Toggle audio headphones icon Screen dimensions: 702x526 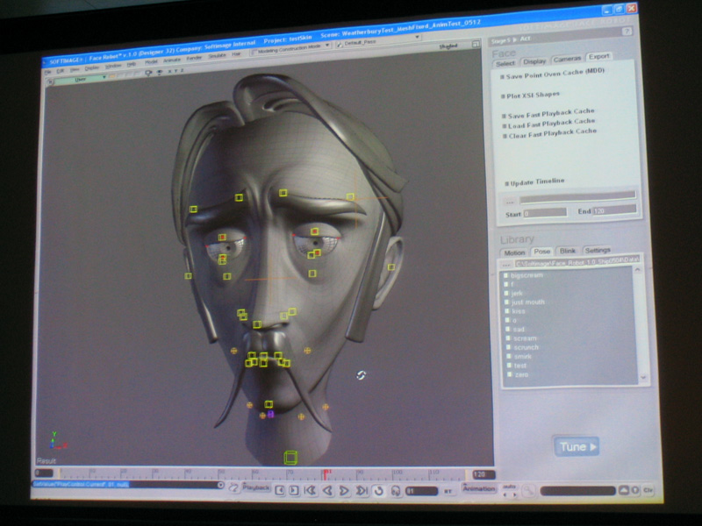pos(396,491)
